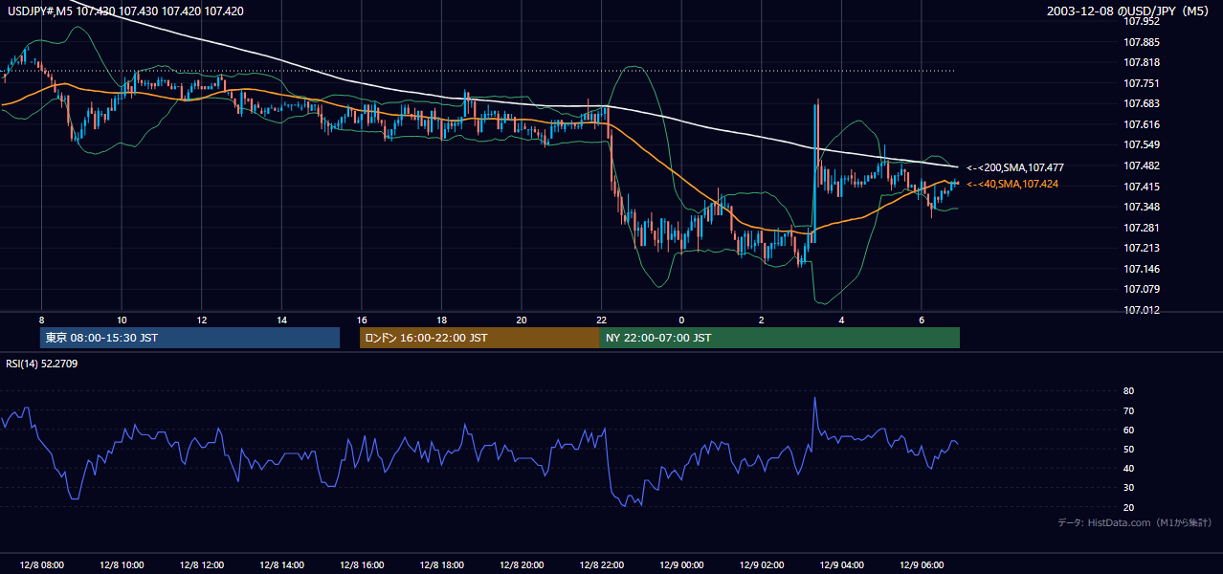Click the 107.616 price axis label

(x=1143, y=124)
